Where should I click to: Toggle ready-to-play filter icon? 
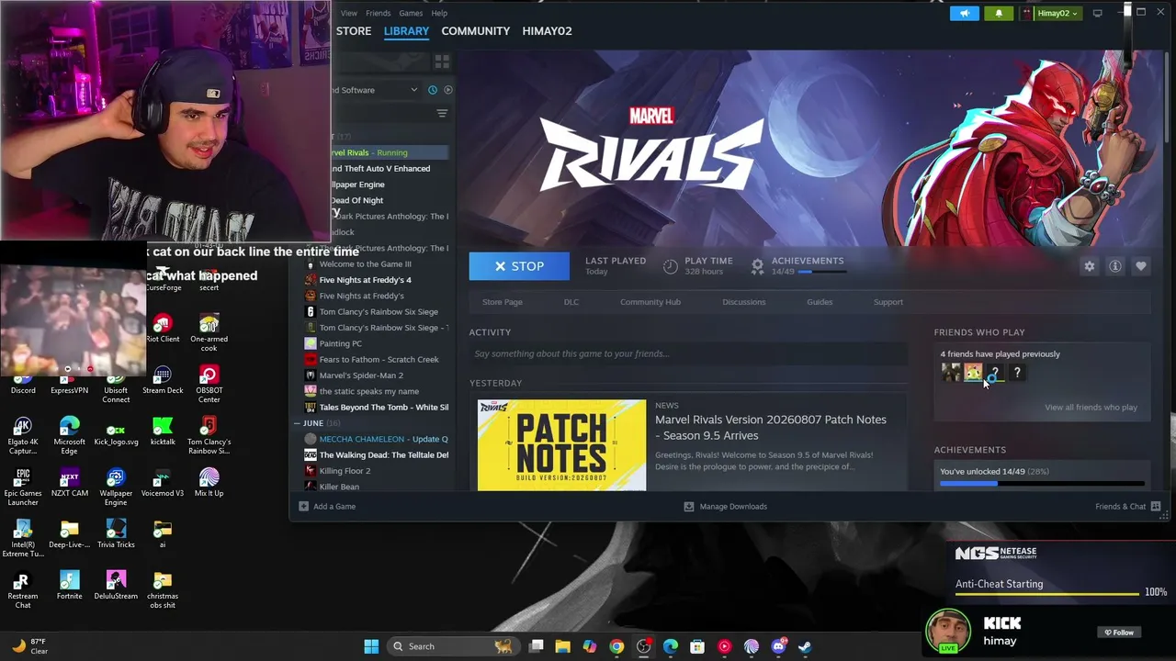point(448,90)
